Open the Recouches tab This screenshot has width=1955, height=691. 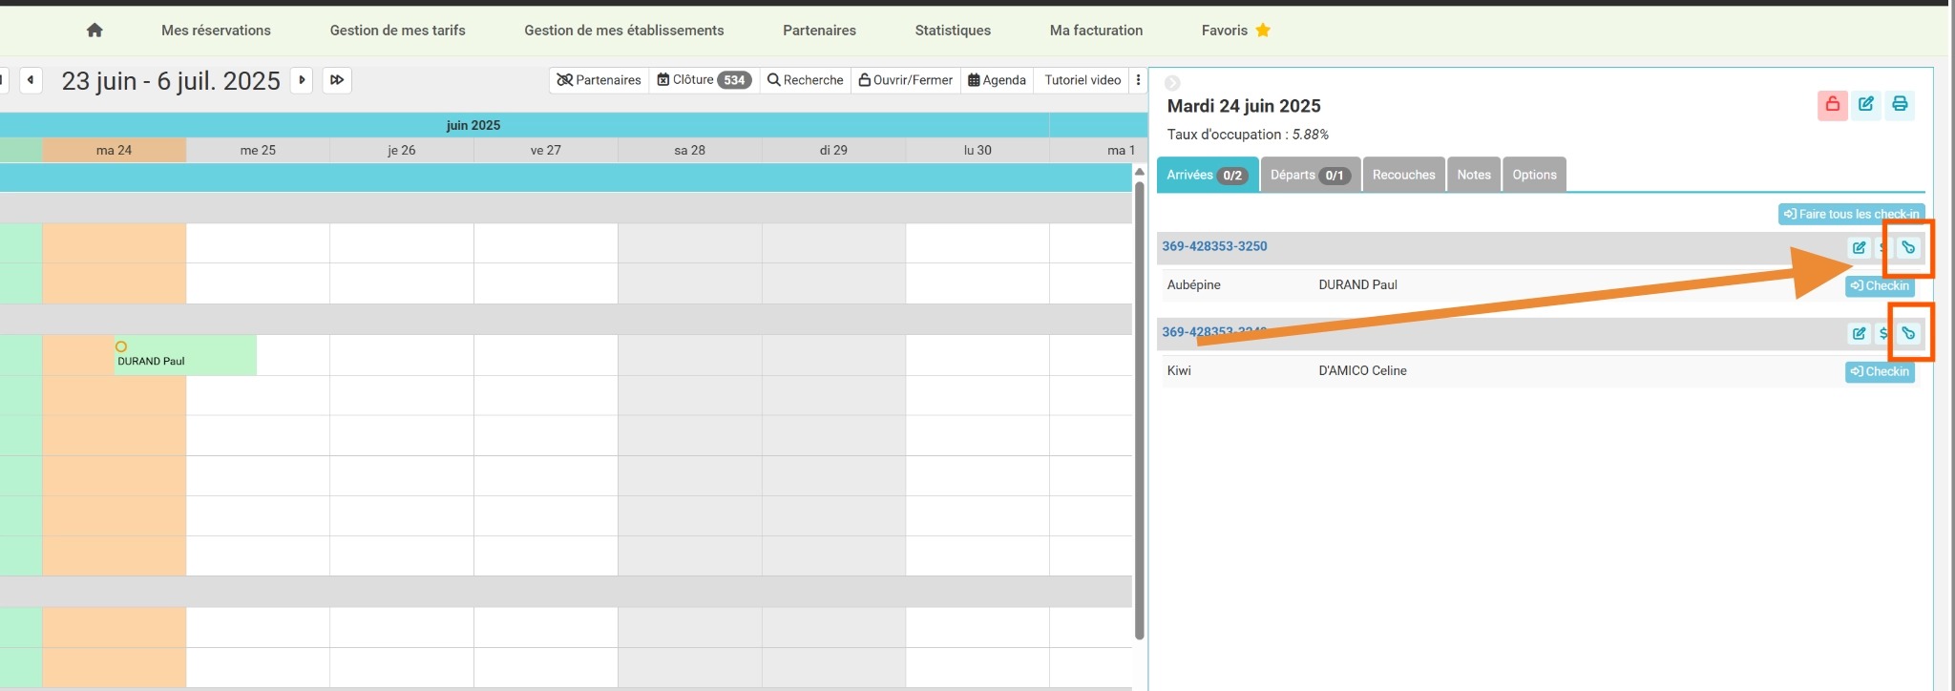click(x=1403, y=175)
